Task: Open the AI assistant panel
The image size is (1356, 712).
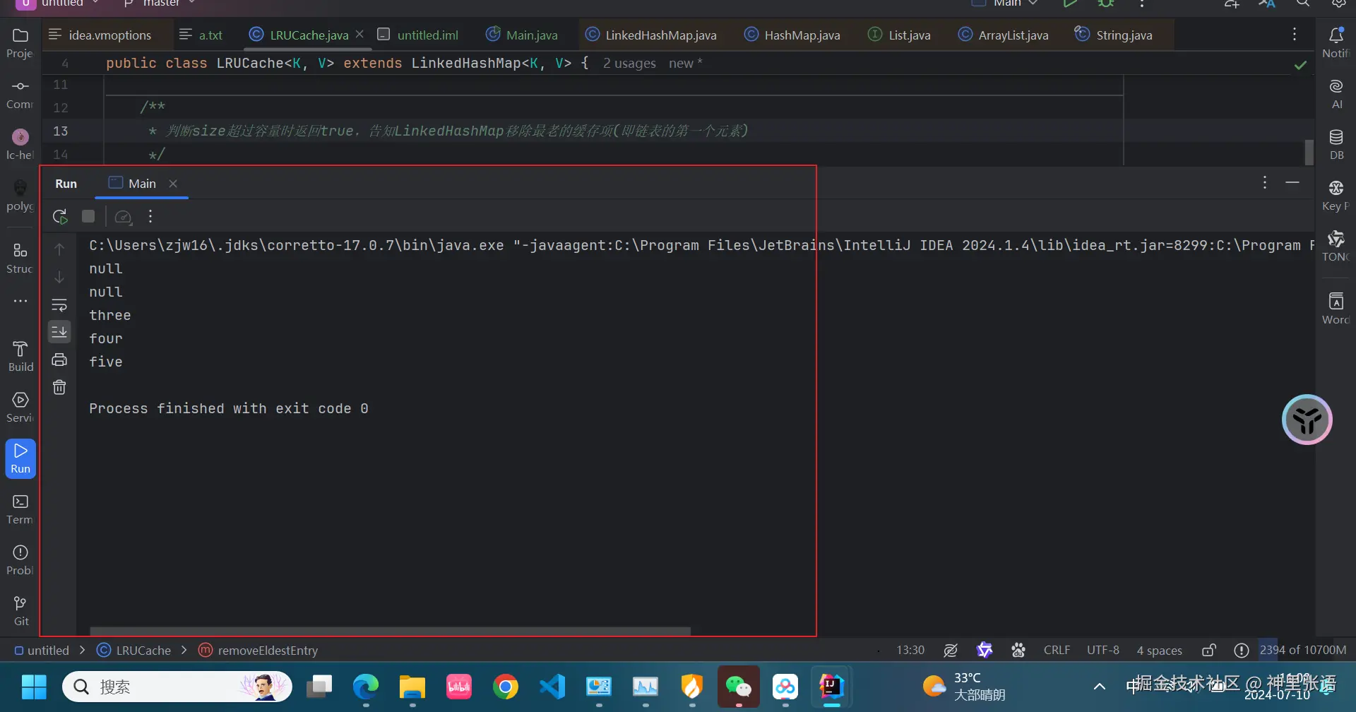Action: [x=1336, y=93]
